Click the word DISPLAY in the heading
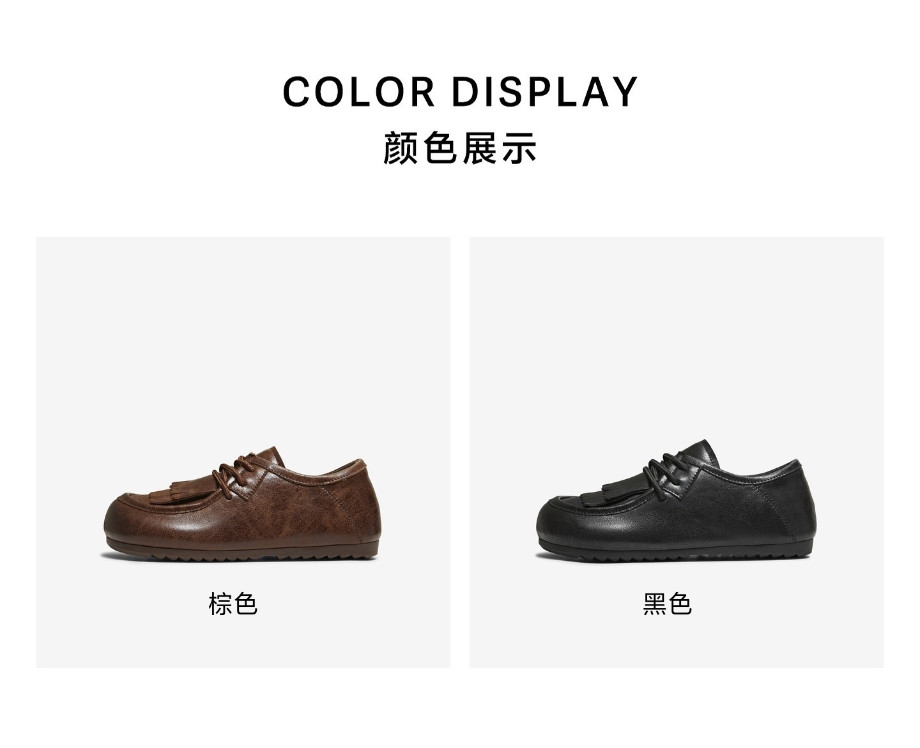The width and height of the screenshot is (920, 748). pyautogui.click(x=545, y=91)
